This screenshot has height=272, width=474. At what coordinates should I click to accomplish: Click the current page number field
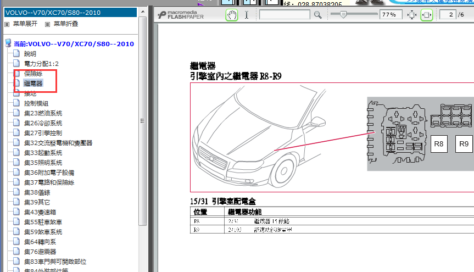click(448, 14)
